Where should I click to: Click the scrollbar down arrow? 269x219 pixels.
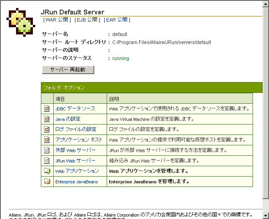(265, 215)
